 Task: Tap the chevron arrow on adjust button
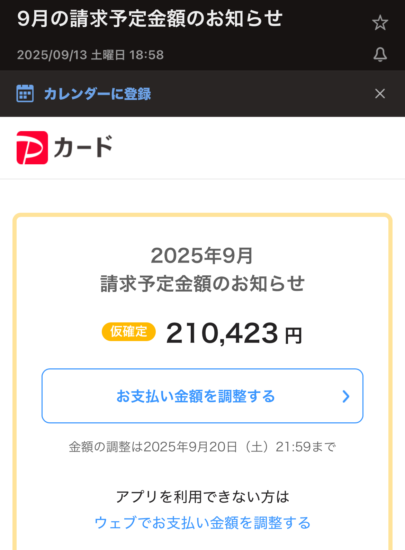(346, 396)
